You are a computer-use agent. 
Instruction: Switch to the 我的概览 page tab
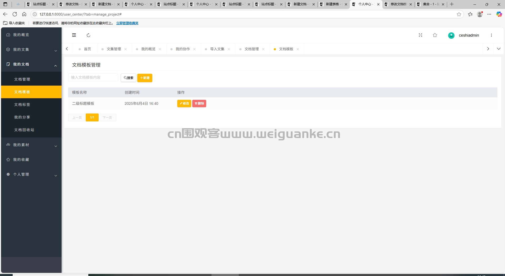(x=148, y=49)
